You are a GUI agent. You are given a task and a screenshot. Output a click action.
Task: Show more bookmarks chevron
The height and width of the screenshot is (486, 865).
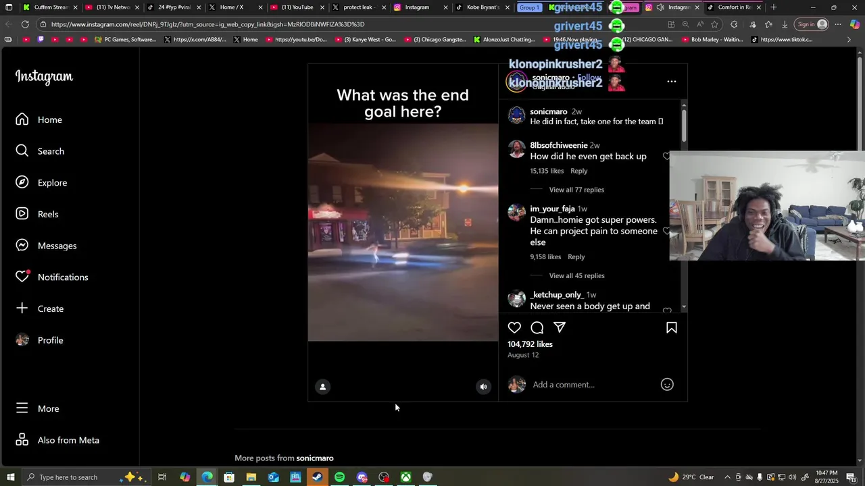click(x=849, y=40)
